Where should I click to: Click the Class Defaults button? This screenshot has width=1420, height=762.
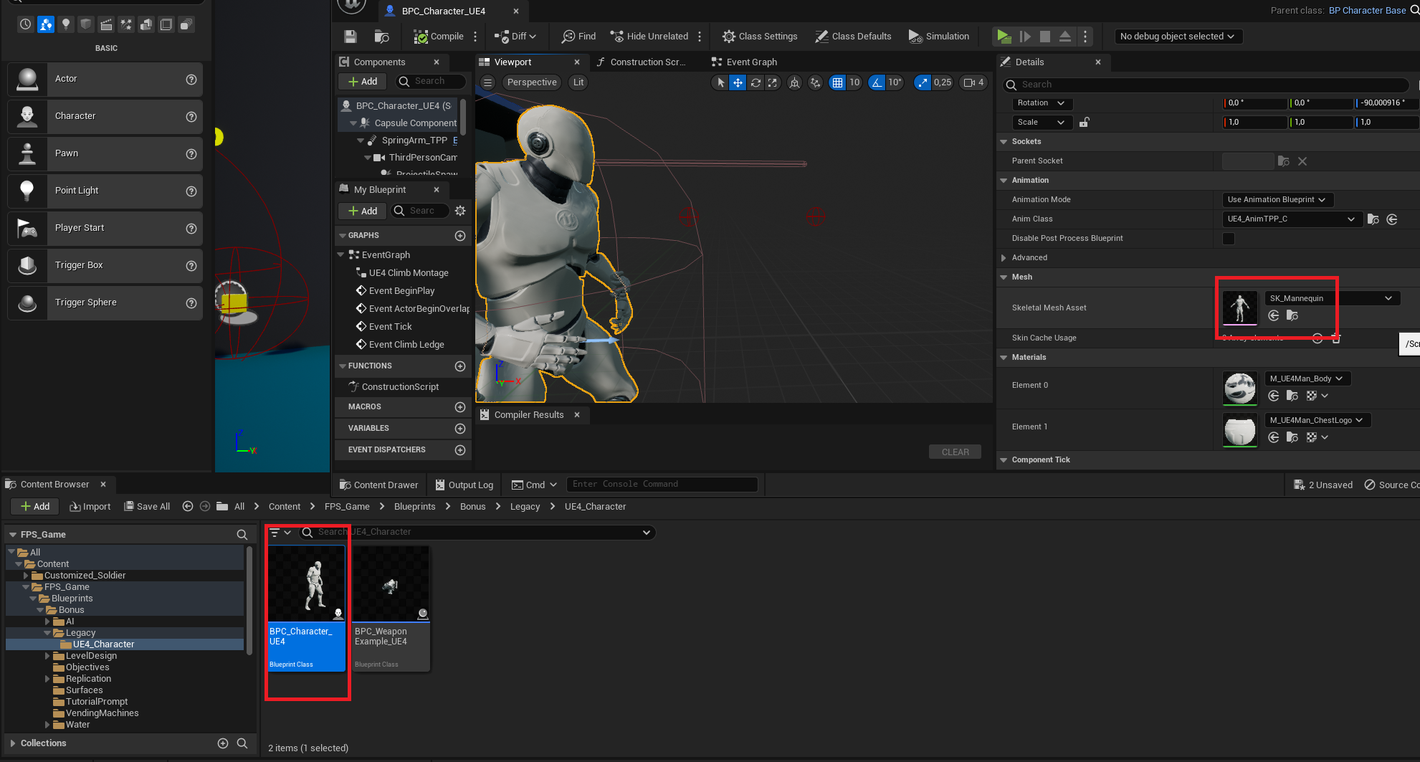point(853,37)
